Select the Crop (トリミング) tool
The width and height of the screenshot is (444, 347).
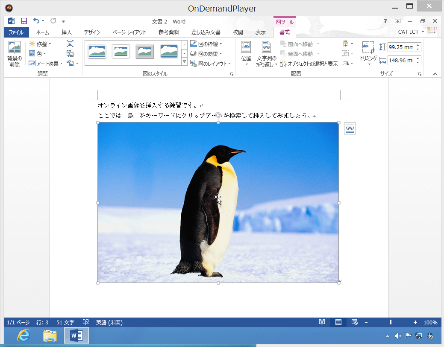tap(368, 53)
